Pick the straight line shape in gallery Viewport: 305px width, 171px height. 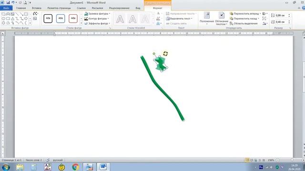tap(17, 14)
